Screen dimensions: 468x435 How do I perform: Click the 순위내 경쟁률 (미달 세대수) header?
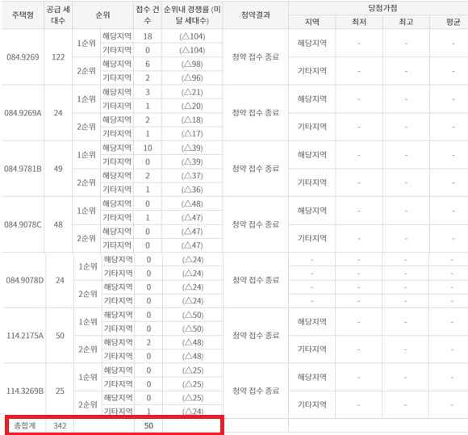pos(192,15)
